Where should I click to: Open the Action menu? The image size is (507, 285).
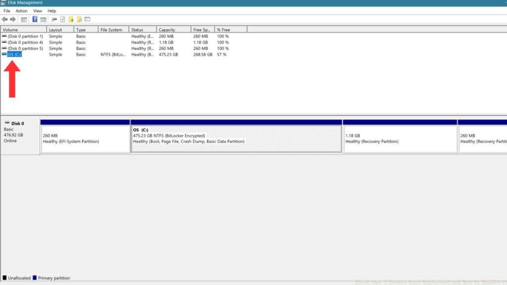(21, 10)
